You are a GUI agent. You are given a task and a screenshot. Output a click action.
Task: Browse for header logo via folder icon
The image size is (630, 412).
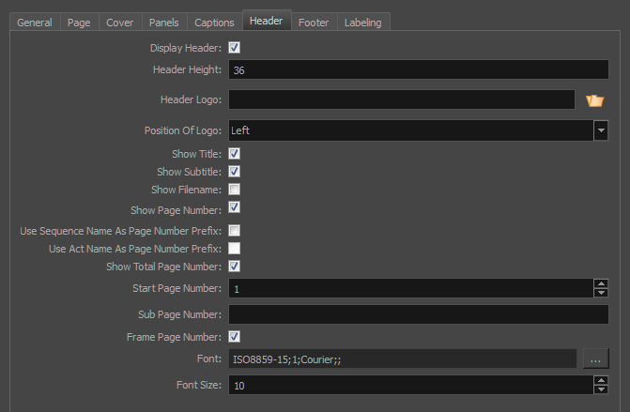coord(594,100)
